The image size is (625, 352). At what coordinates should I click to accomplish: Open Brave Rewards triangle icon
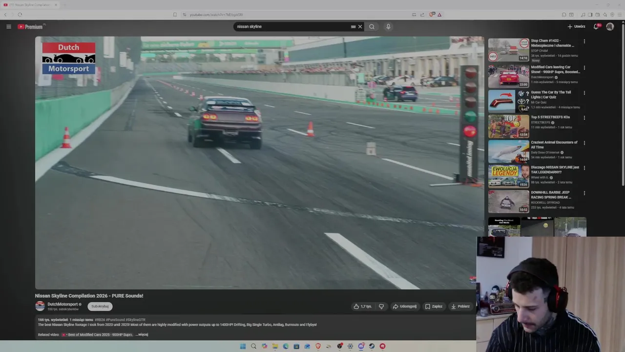click(x=439, y=15)
